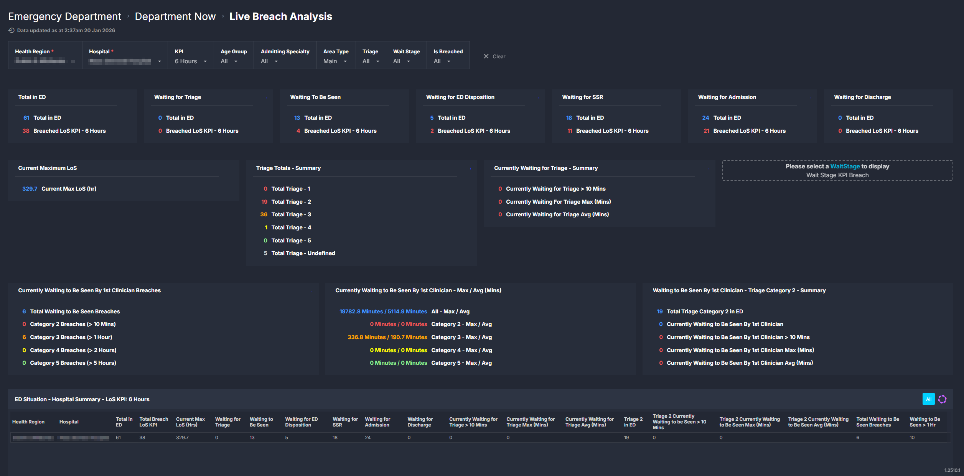
Task: Click the purple dashed circle refresh icon
Action: click(942, 399)
